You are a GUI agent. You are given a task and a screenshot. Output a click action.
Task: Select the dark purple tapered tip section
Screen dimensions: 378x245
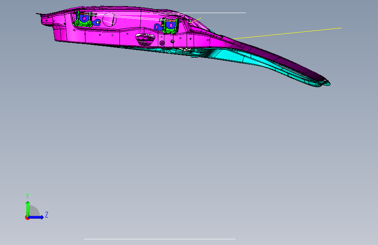(279, 59)
